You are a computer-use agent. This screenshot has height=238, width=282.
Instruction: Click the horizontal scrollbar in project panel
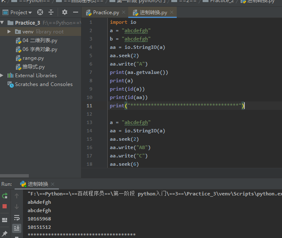coord(14,176)
